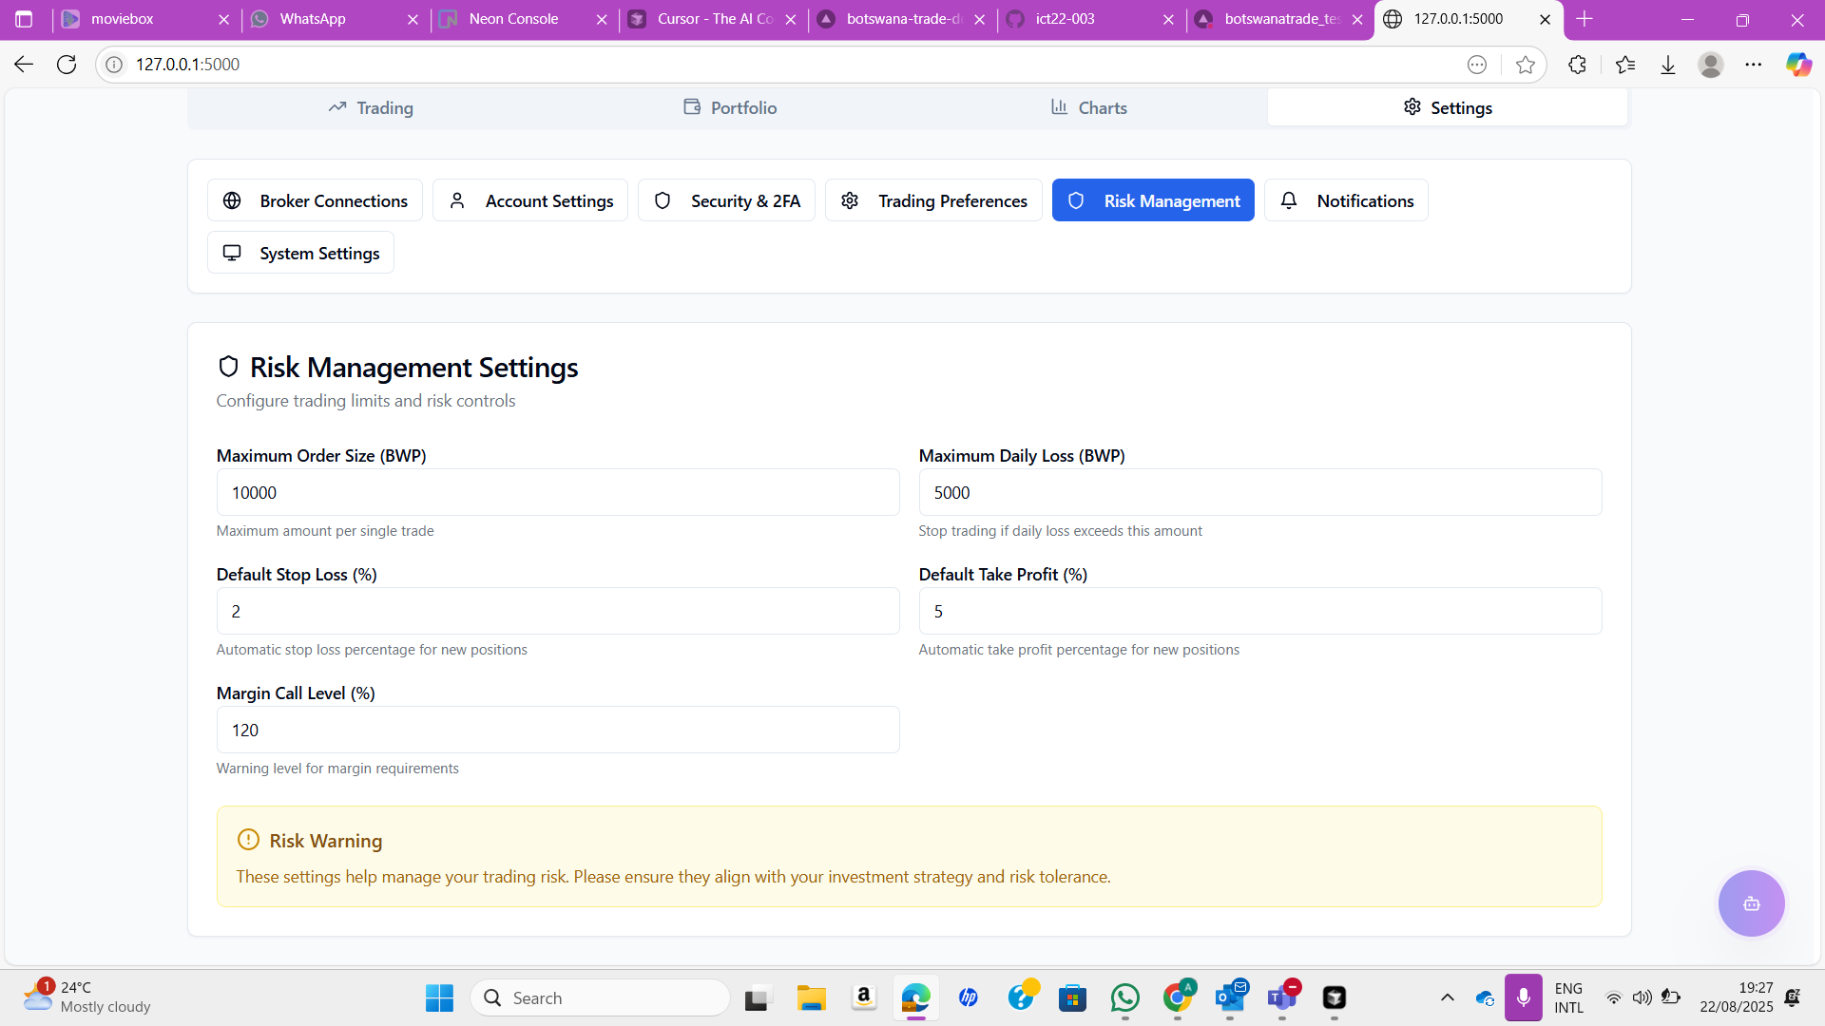
Task: Open Broker Connections settings section
Action: click(x=315, y=200)
